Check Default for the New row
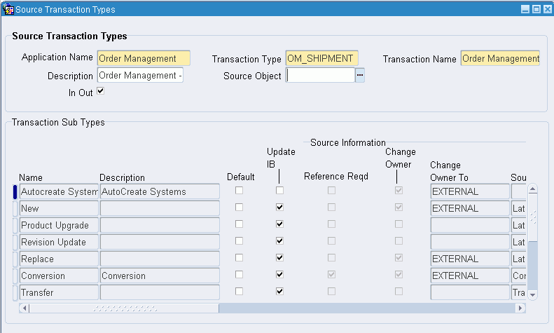The image size is (554, 333). click(x=240, y=207)
